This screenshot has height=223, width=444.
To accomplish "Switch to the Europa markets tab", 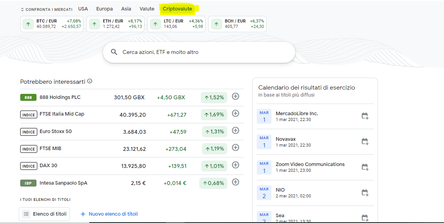I will click(x=104, y=9).
